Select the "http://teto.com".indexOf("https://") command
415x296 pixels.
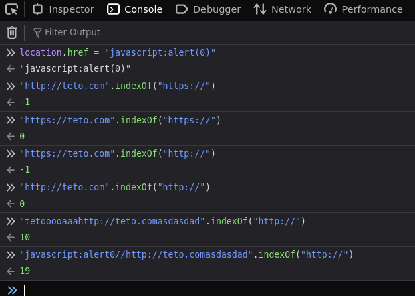[118, 86]
